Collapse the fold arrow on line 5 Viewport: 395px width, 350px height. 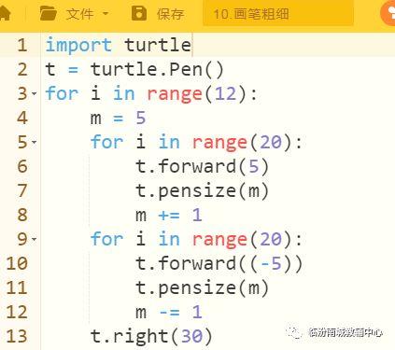[x=35, y=142]
